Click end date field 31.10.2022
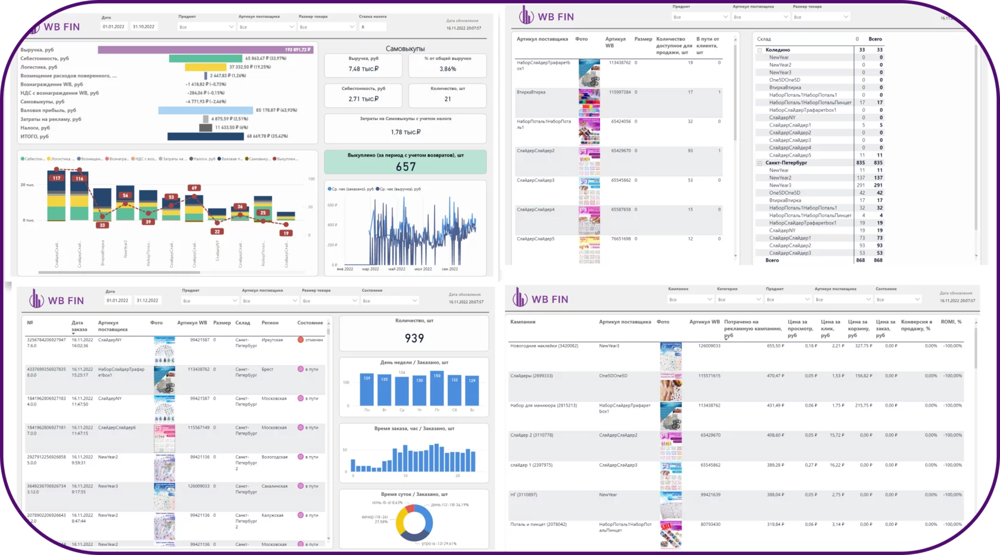This screenshot has height=555, width=1000. (x=144, y=27)
